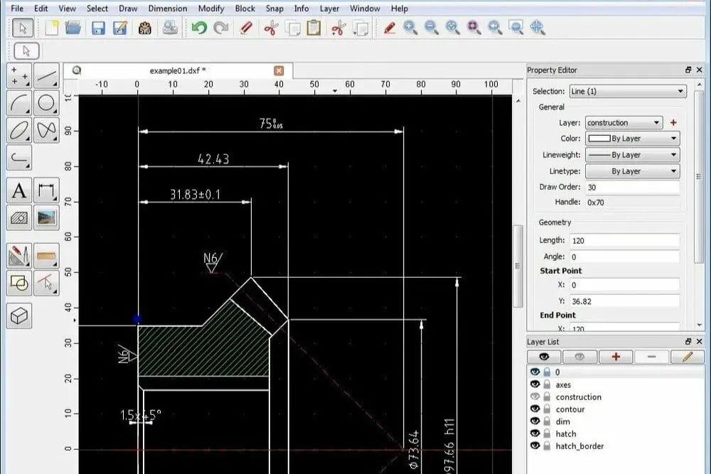This screenshot has height=474, width=711.
Task: Select the Line drawing tool
Action: click(x=46, y=75)
